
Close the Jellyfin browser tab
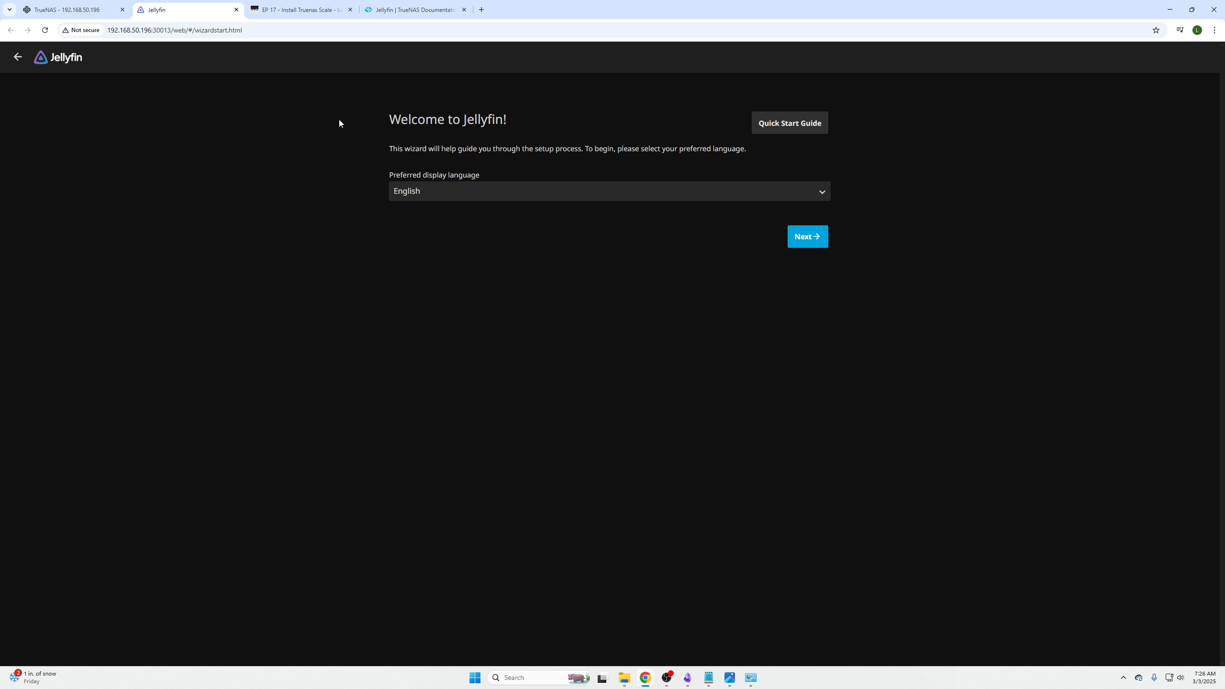tap(236, 10)
